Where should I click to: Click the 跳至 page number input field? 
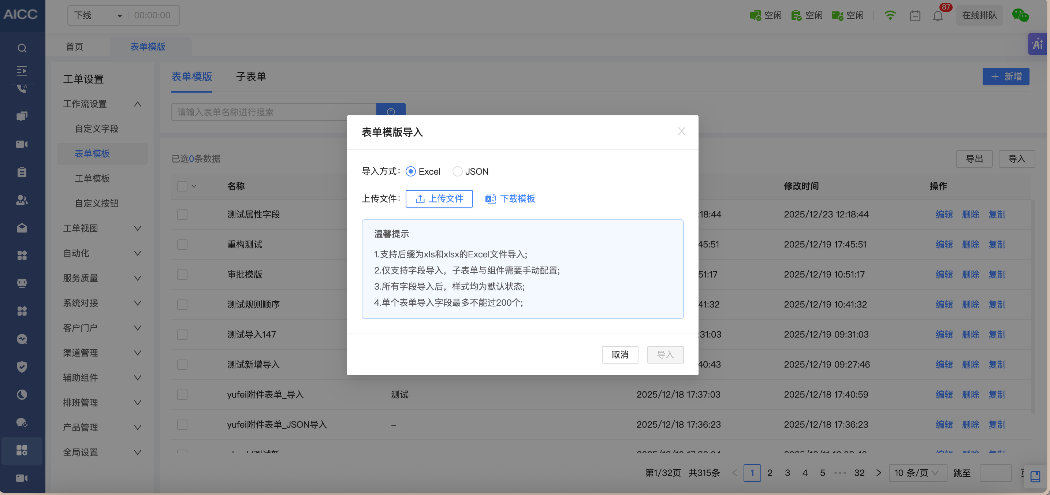coord(995,473)
